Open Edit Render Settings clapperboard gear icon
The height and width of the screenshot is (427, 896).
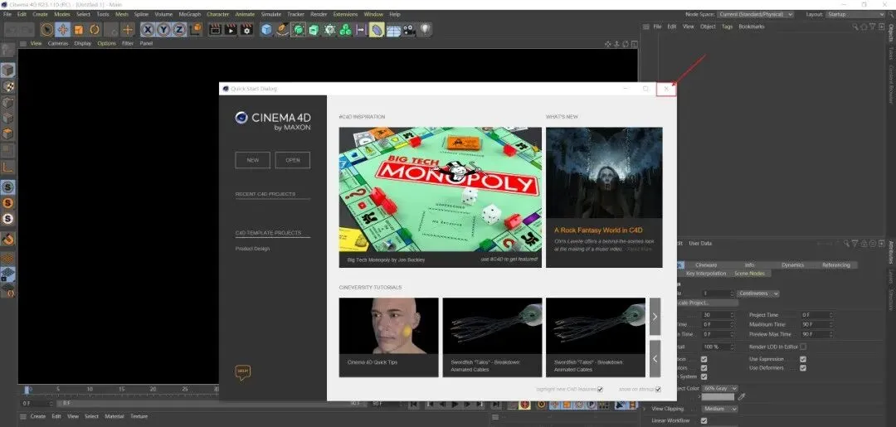click(246, 29)
